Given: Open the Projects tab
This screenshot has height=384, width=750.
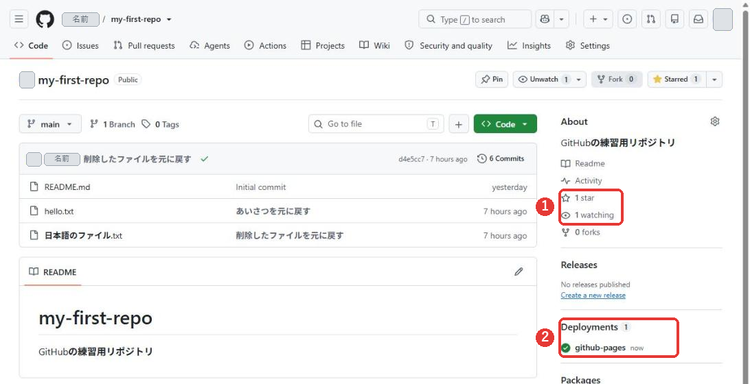Looking at the screenshot, I should [322, 46].
